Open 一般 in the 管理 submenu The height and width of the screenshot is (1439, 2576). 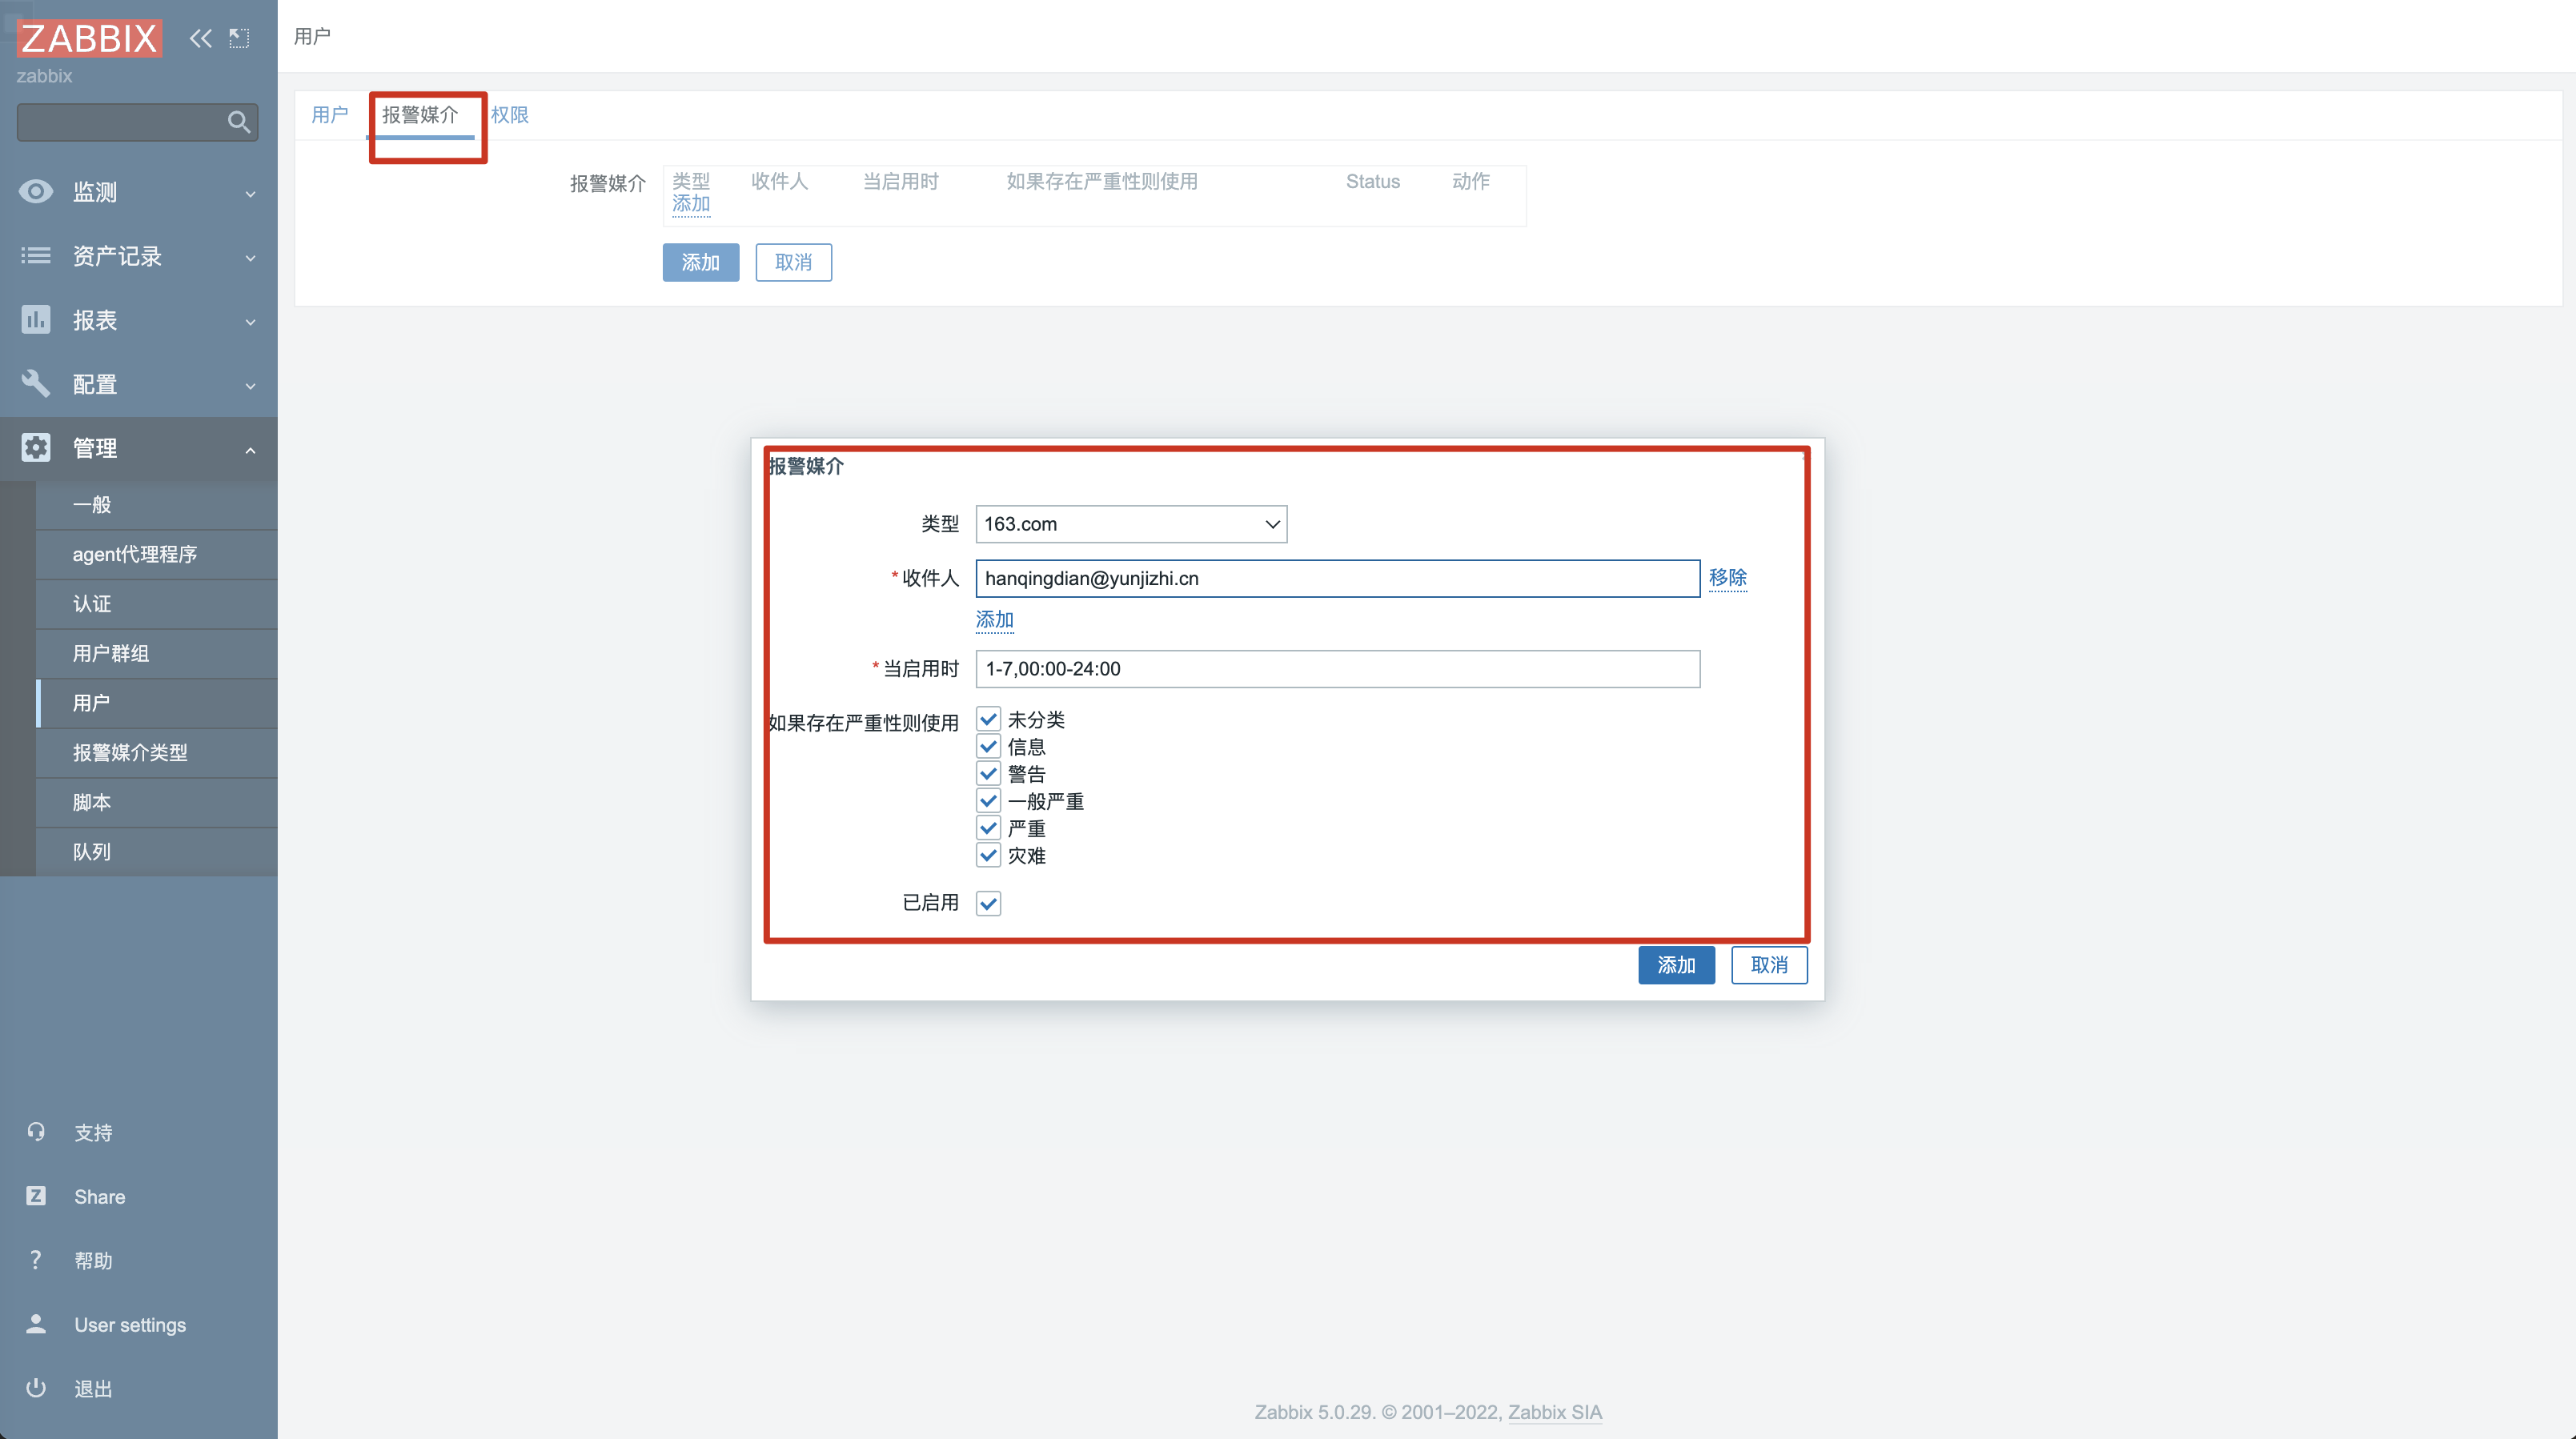pyautogui.click(x=157, y=505)
